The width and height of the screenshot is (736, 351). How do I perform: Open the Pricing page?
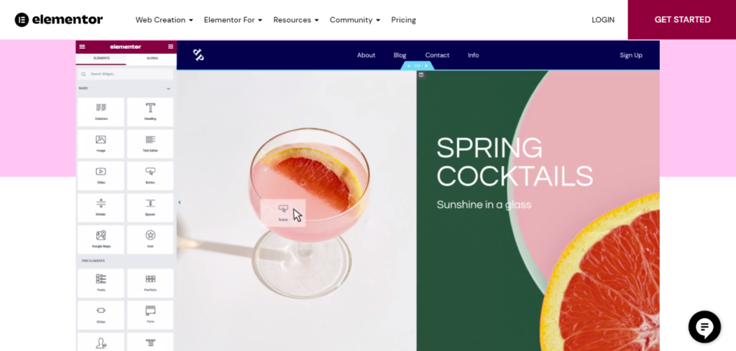(404, 19)
